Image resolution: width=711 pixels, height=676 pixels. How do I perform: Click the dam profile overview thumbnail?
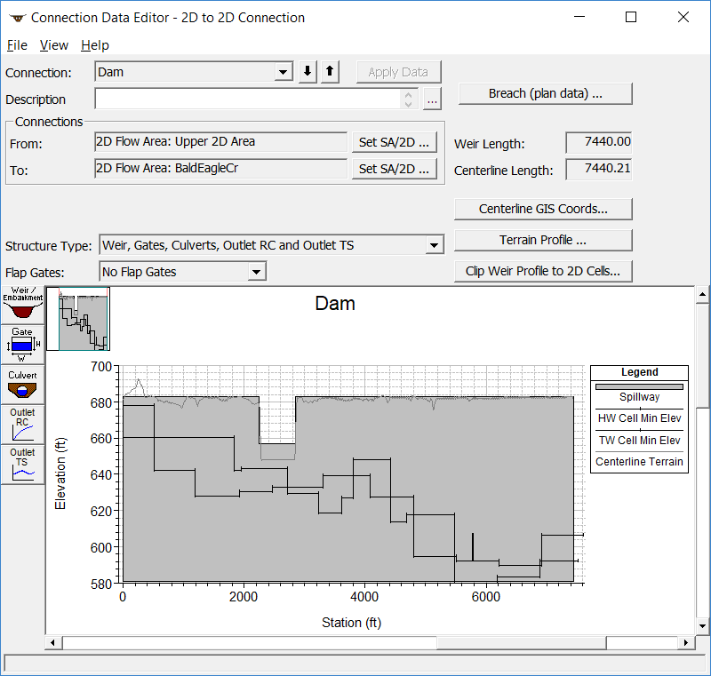pyautogui.click(x=84, y=319)
